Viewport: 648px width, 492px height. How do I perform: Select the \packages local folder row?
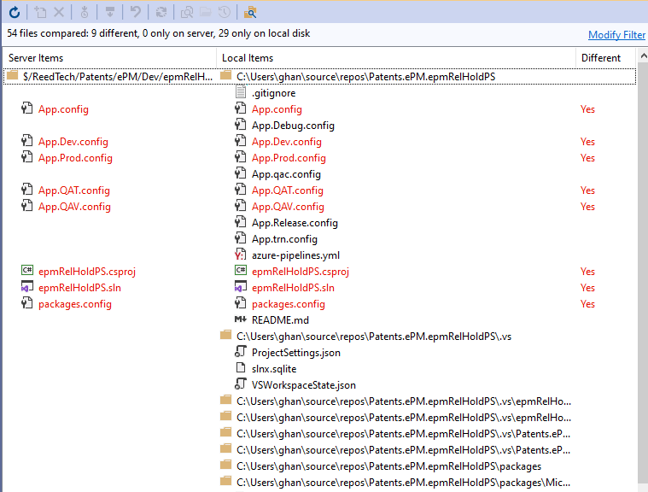click(388, 466)
